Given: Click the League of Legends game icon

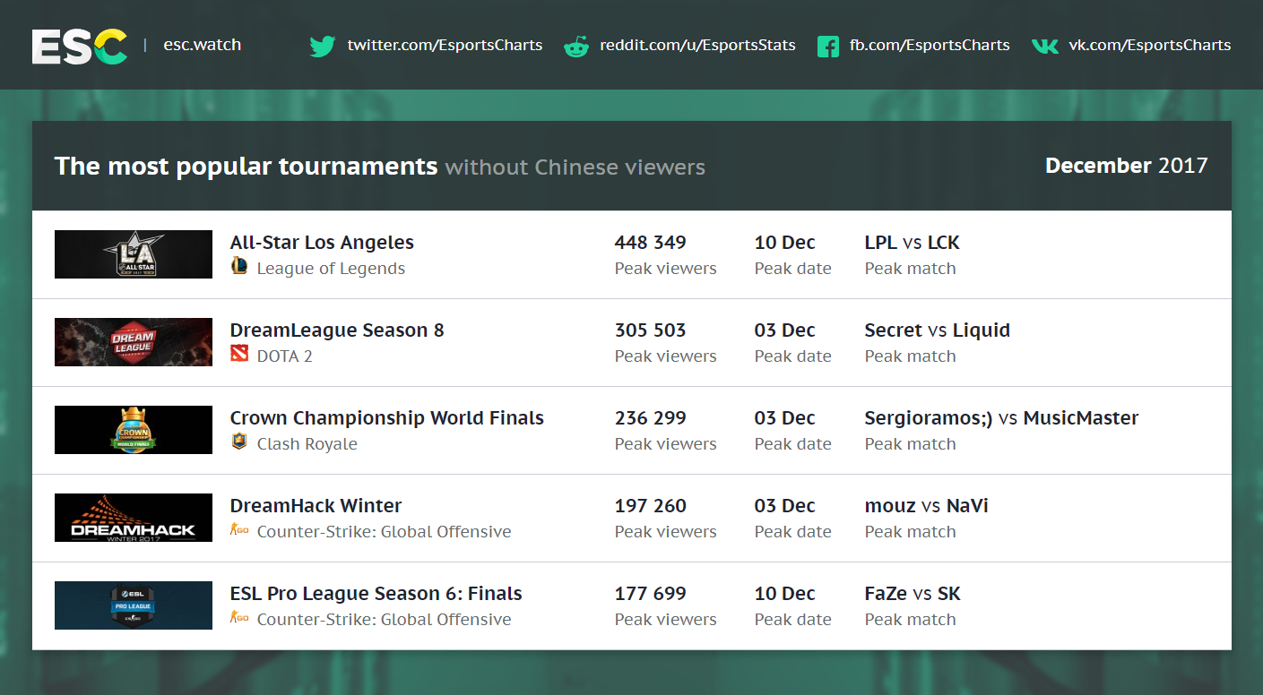Looking at the screenshot, I should [x=239, y=266].
